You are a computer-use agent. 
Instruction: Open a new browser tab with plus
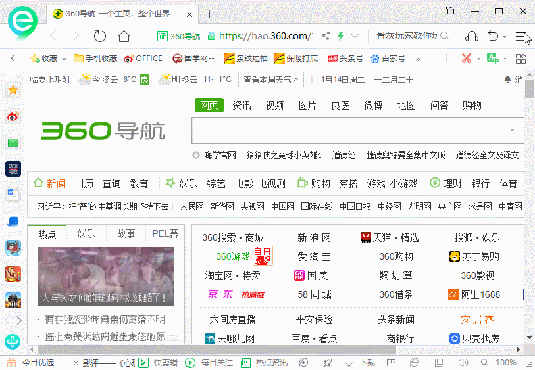tap(209, 14)
